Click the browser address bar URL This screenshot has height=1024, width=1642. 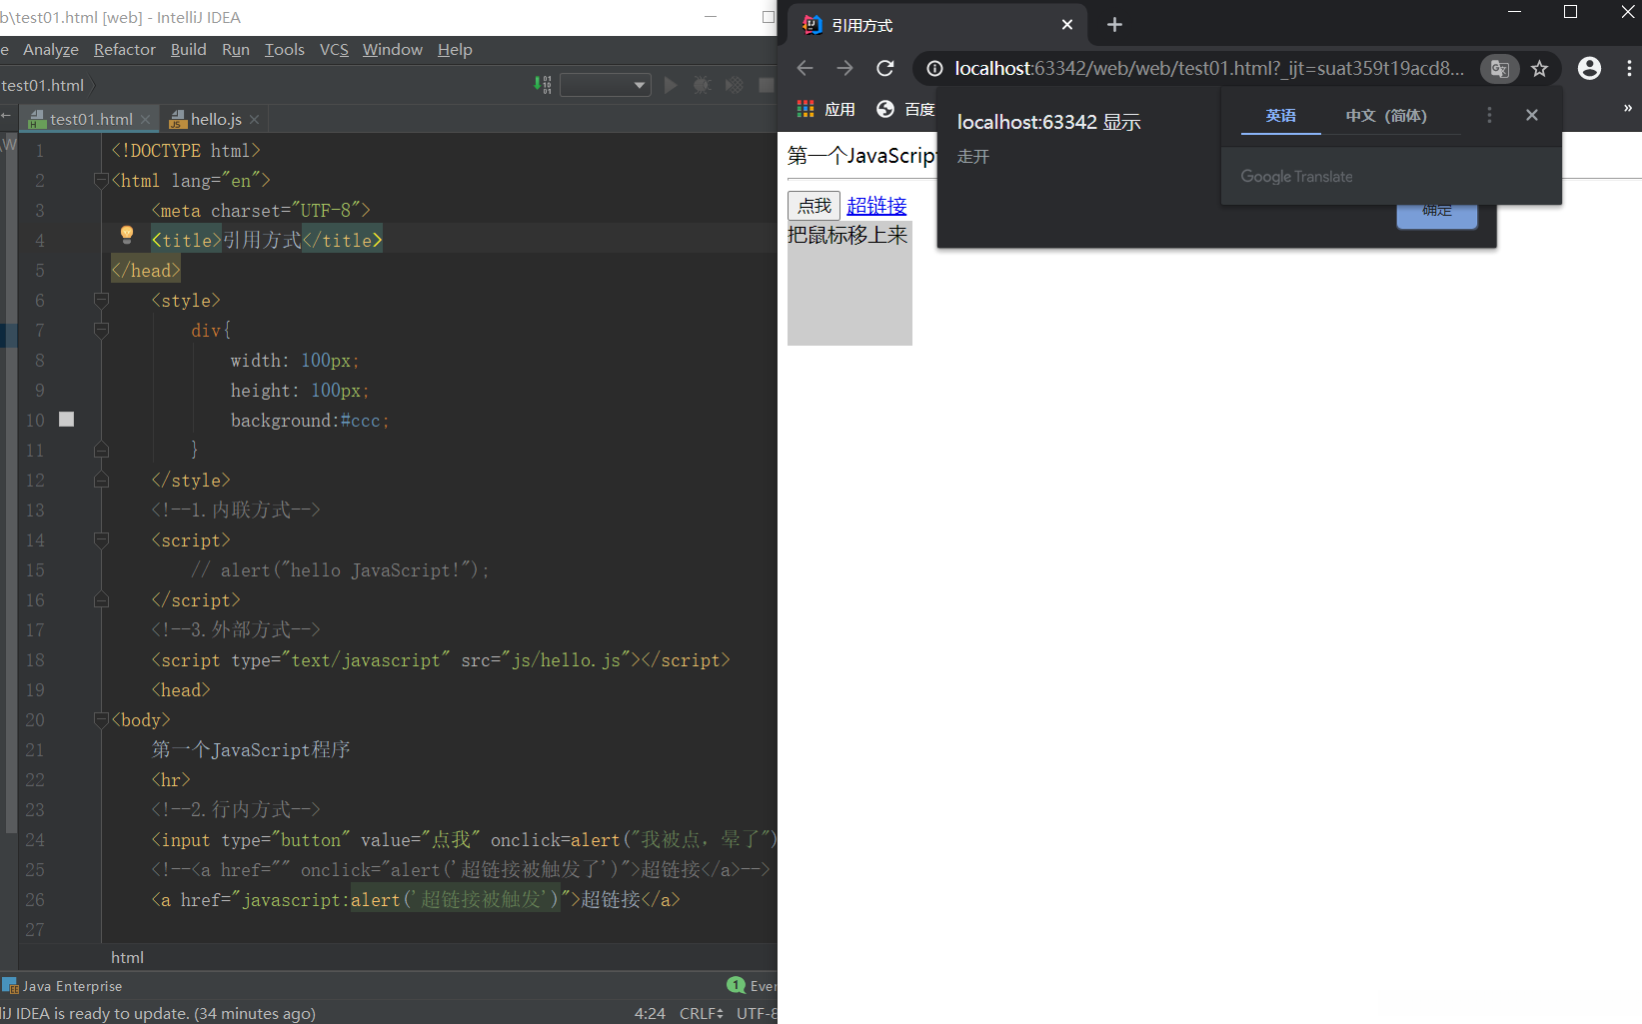(1208, 68)
